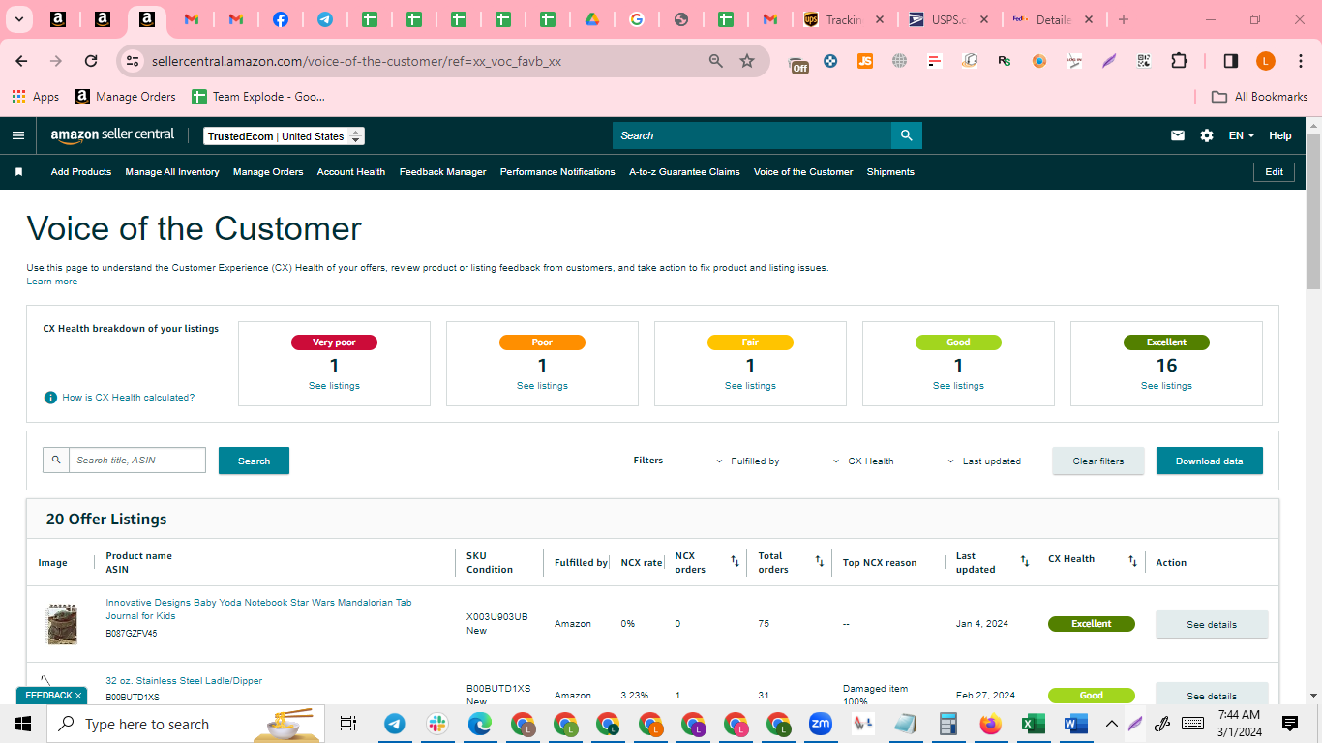The image size is (1322, 743).
Task: Sort by CX Health column
Action: point(1132,561)
